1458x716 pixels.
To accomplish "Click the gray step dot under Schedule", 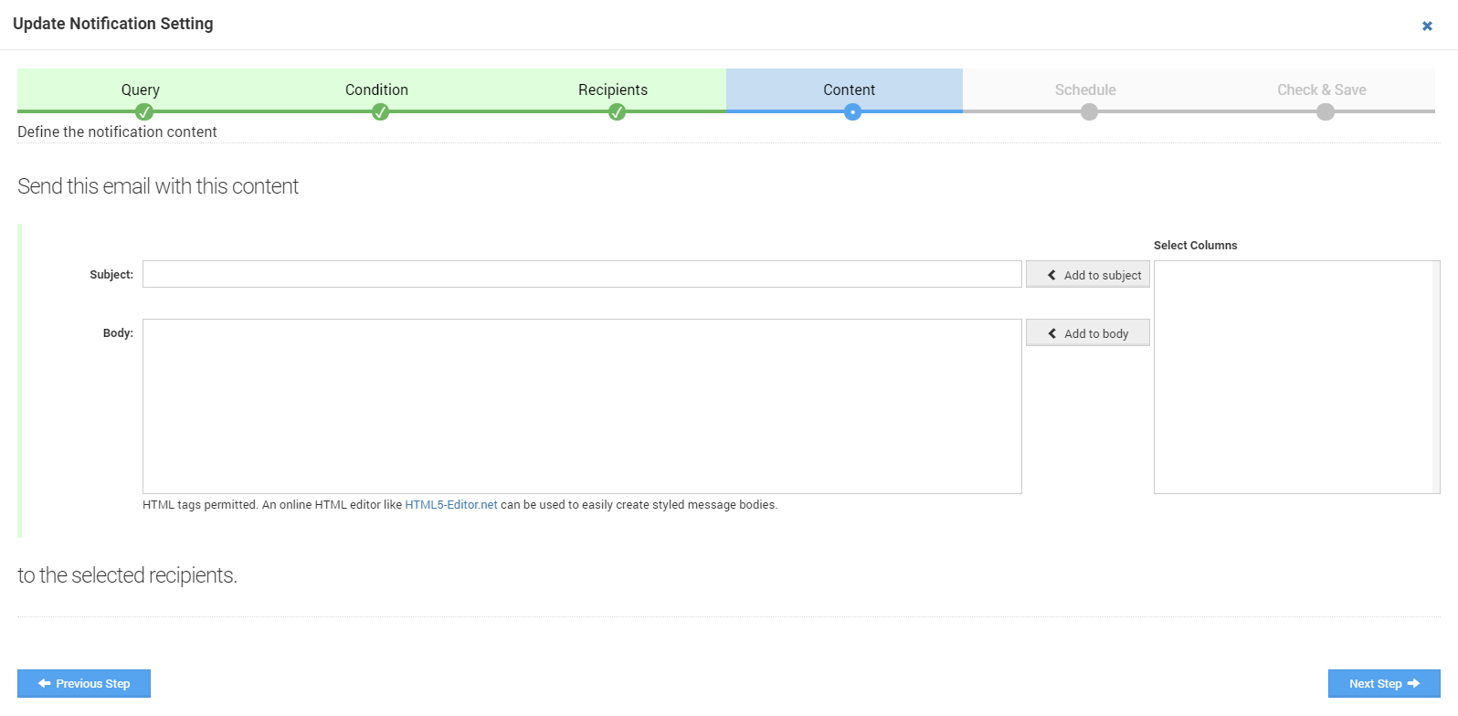I will coord(1089,112).
